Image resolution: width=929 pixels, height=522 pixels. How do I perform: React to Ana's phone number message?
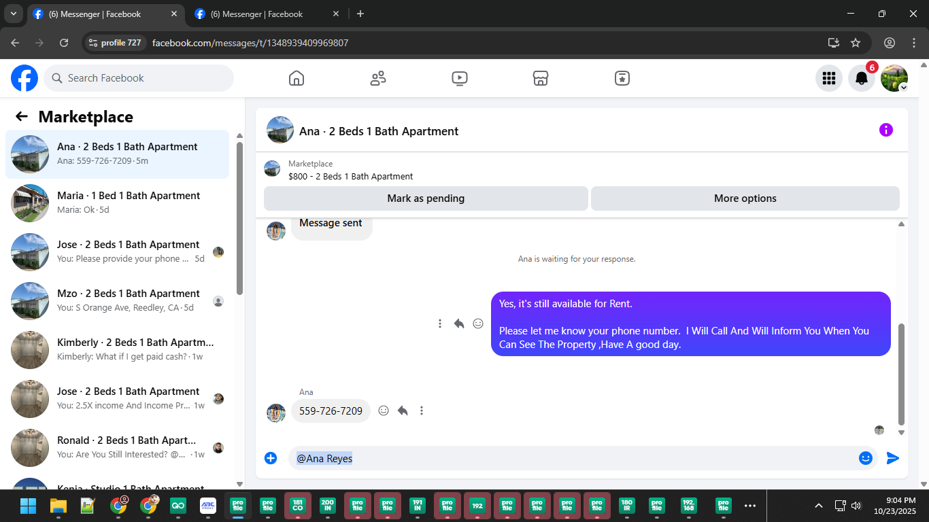click(384, 411)
